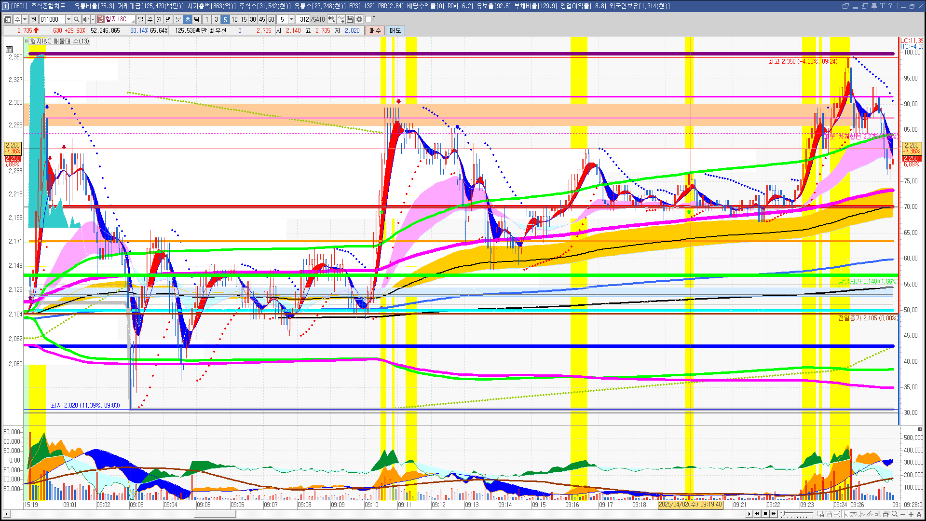Click the minus zoom-out icon
The height and width of the screenshot is (521, 926).
tap(903, 514)
